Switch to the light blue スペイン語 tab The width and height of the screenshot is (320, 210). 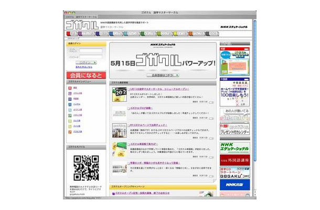[132, 34]
